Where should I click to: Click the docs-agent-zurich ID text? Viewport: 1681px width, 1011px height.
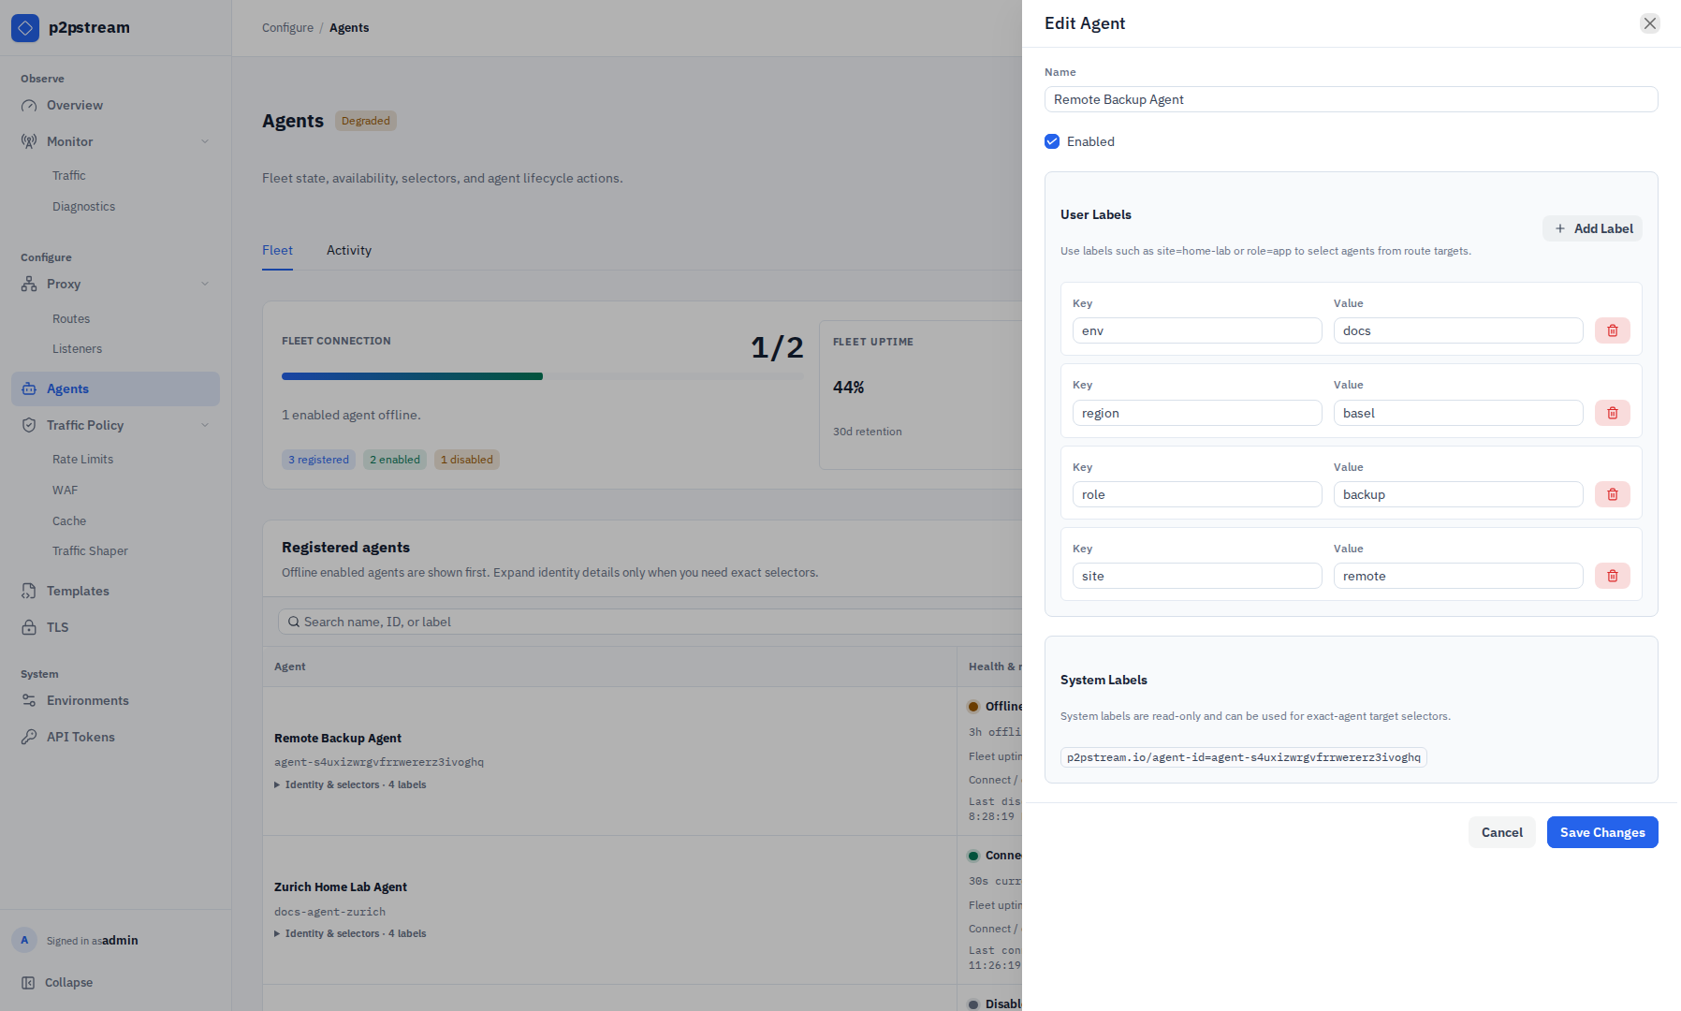point(329,912)
